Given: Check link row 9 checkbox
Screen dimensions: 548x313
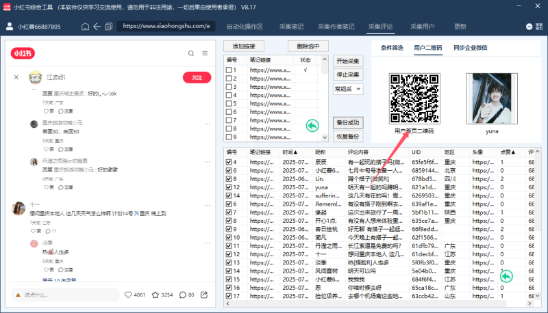Looking at the screenshot, I should pos(229,137).
